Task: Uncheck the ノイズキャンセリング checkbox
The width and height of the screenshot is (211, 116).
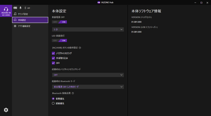Action: pos(53,53)
